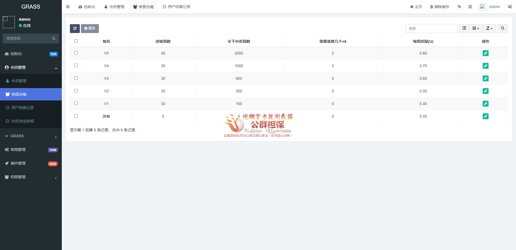Open the columns visibility dropdown
Viewport: 516px width, 250px height.
pos(476,28)
